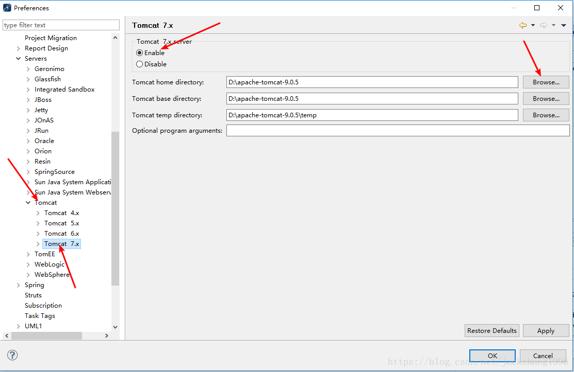Image resolution: width=574 pixels, height=372 pixels.
Task: Expand the Tomcat 4.x node
Action: [38, 213]
